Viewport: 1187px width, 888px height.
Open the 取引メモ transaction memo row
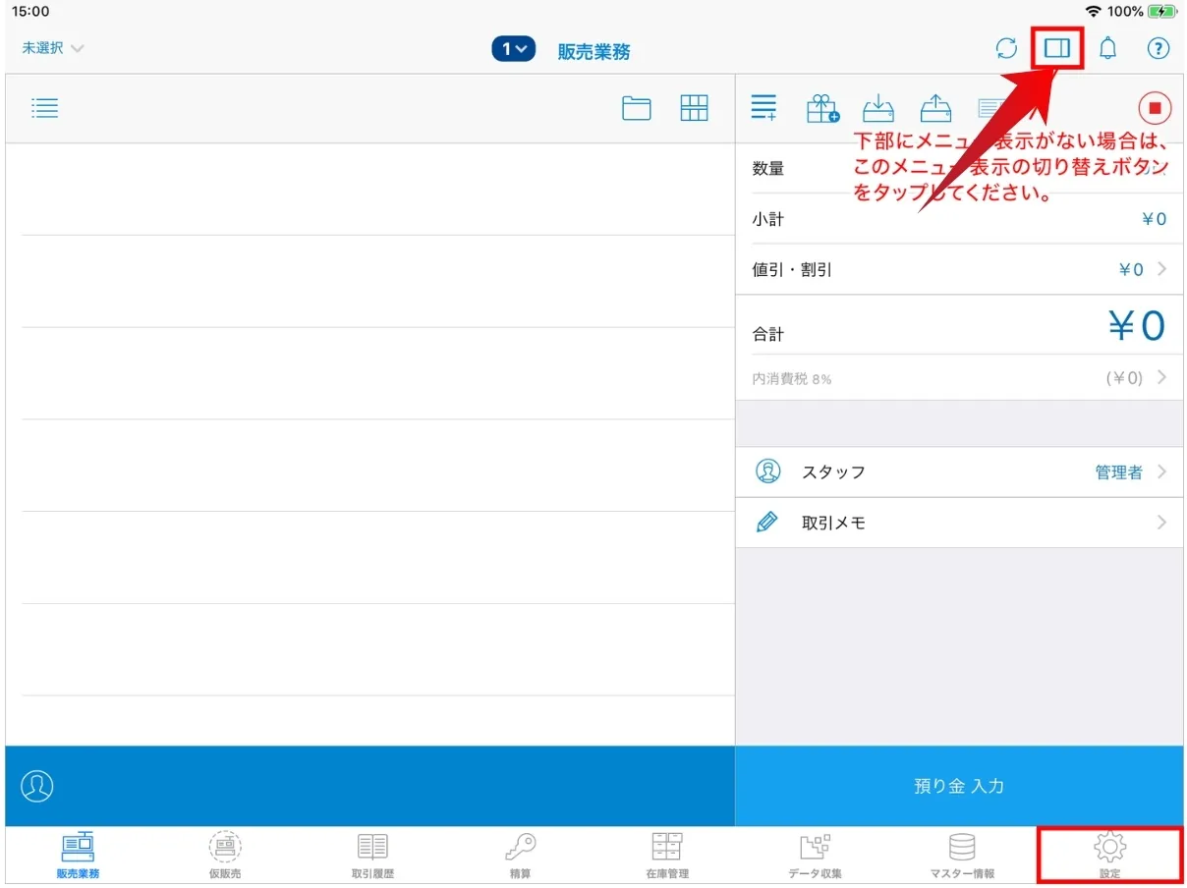click(958, 523)
